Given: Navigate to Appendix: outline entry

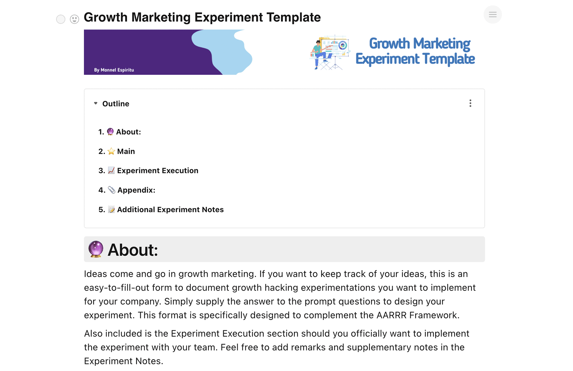Looking at the screenshot, I should [x=136, y=190].
